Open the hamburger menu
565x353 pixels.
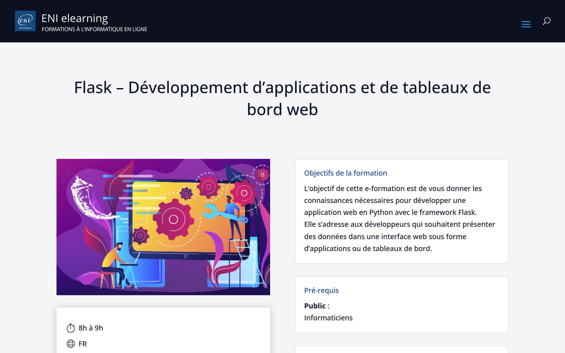(526, 24)
